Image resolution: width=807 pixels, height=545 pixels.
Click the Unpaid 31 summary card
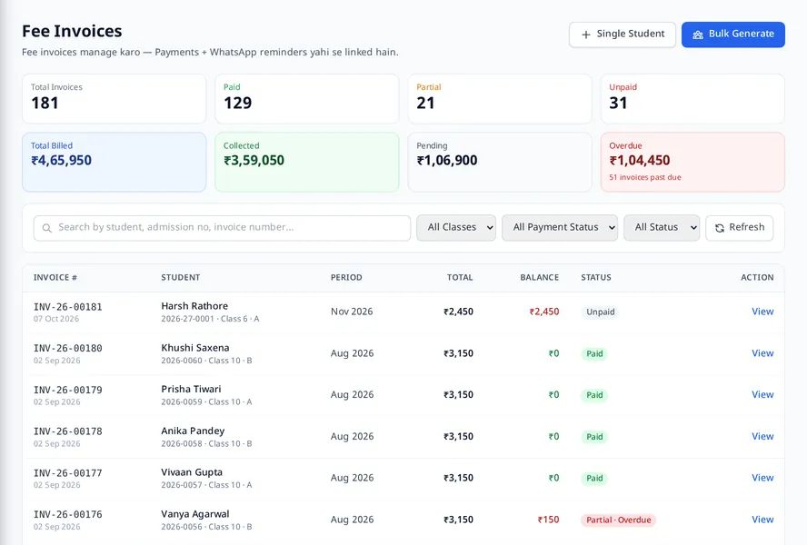coord(692,98)
